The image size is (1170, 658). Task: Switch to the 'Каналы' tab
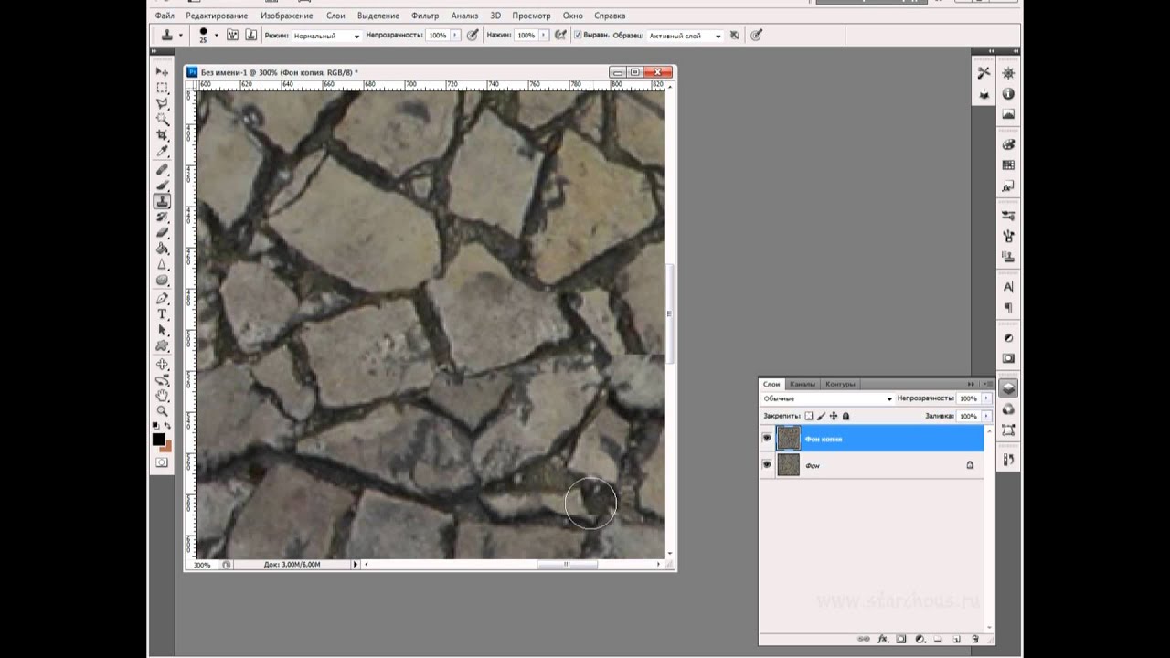(802, 384)
